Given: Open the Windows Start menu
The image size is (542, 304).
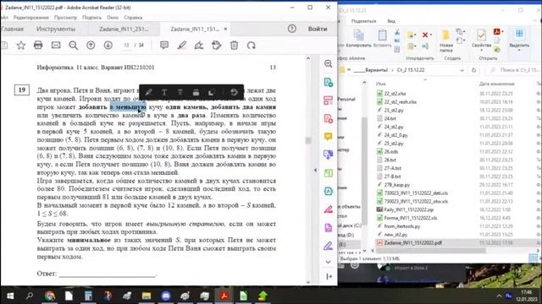Looking at the screenshot, I should click(x=10, y=296).
